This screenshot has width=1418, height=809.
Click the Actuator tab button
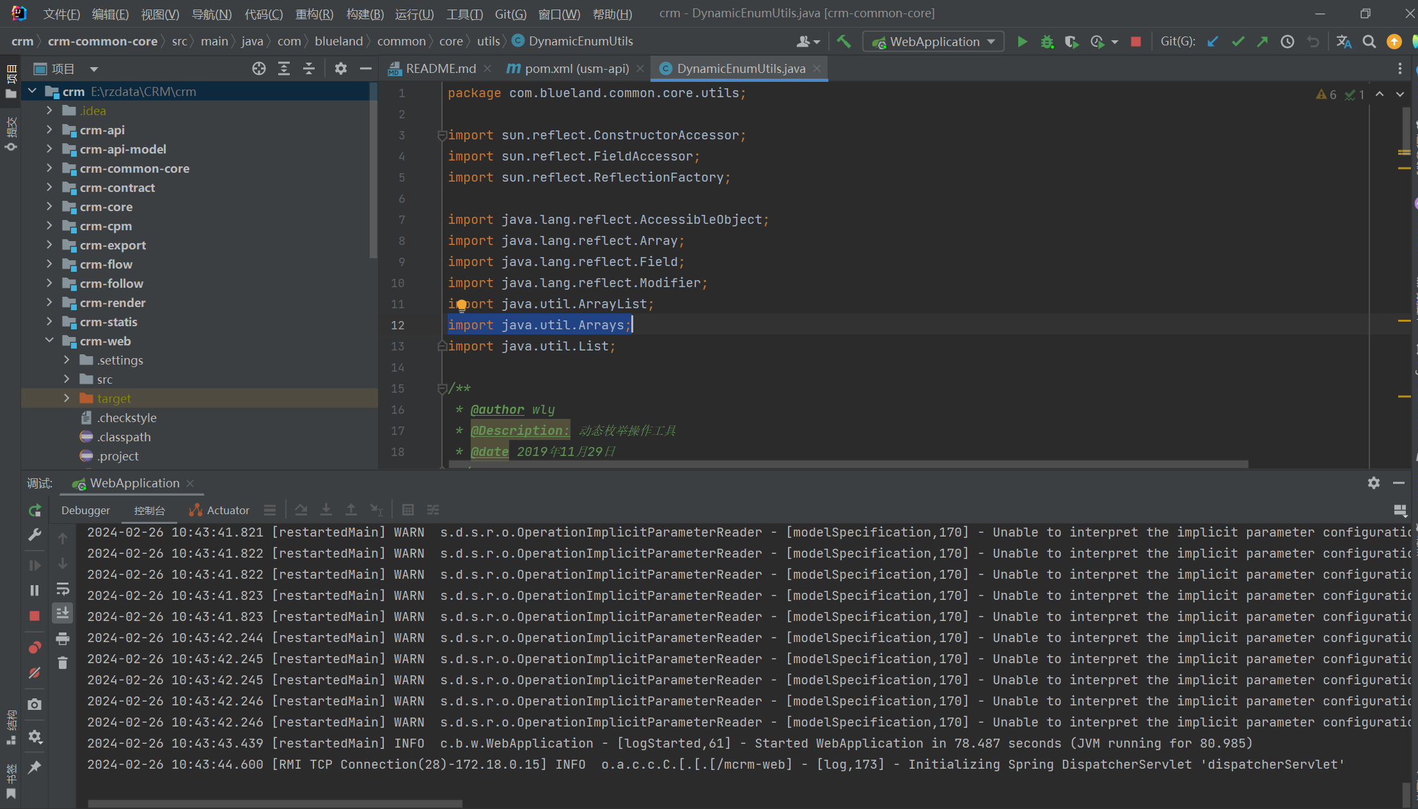point(219,510)
